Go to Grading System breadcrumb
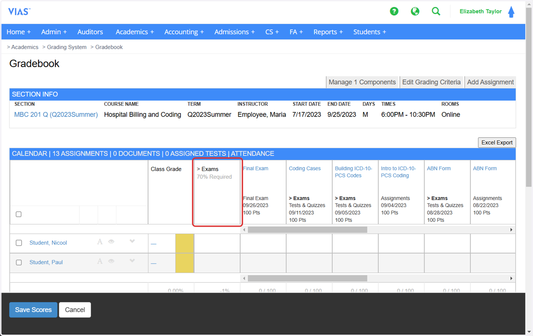Screen dimensions: 533x336 67,47
